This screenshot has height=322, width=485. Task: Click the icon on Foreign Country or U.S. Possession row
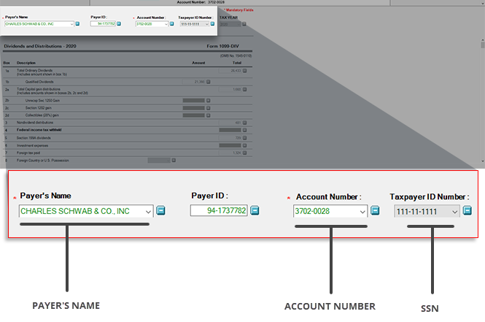(174, 161)
